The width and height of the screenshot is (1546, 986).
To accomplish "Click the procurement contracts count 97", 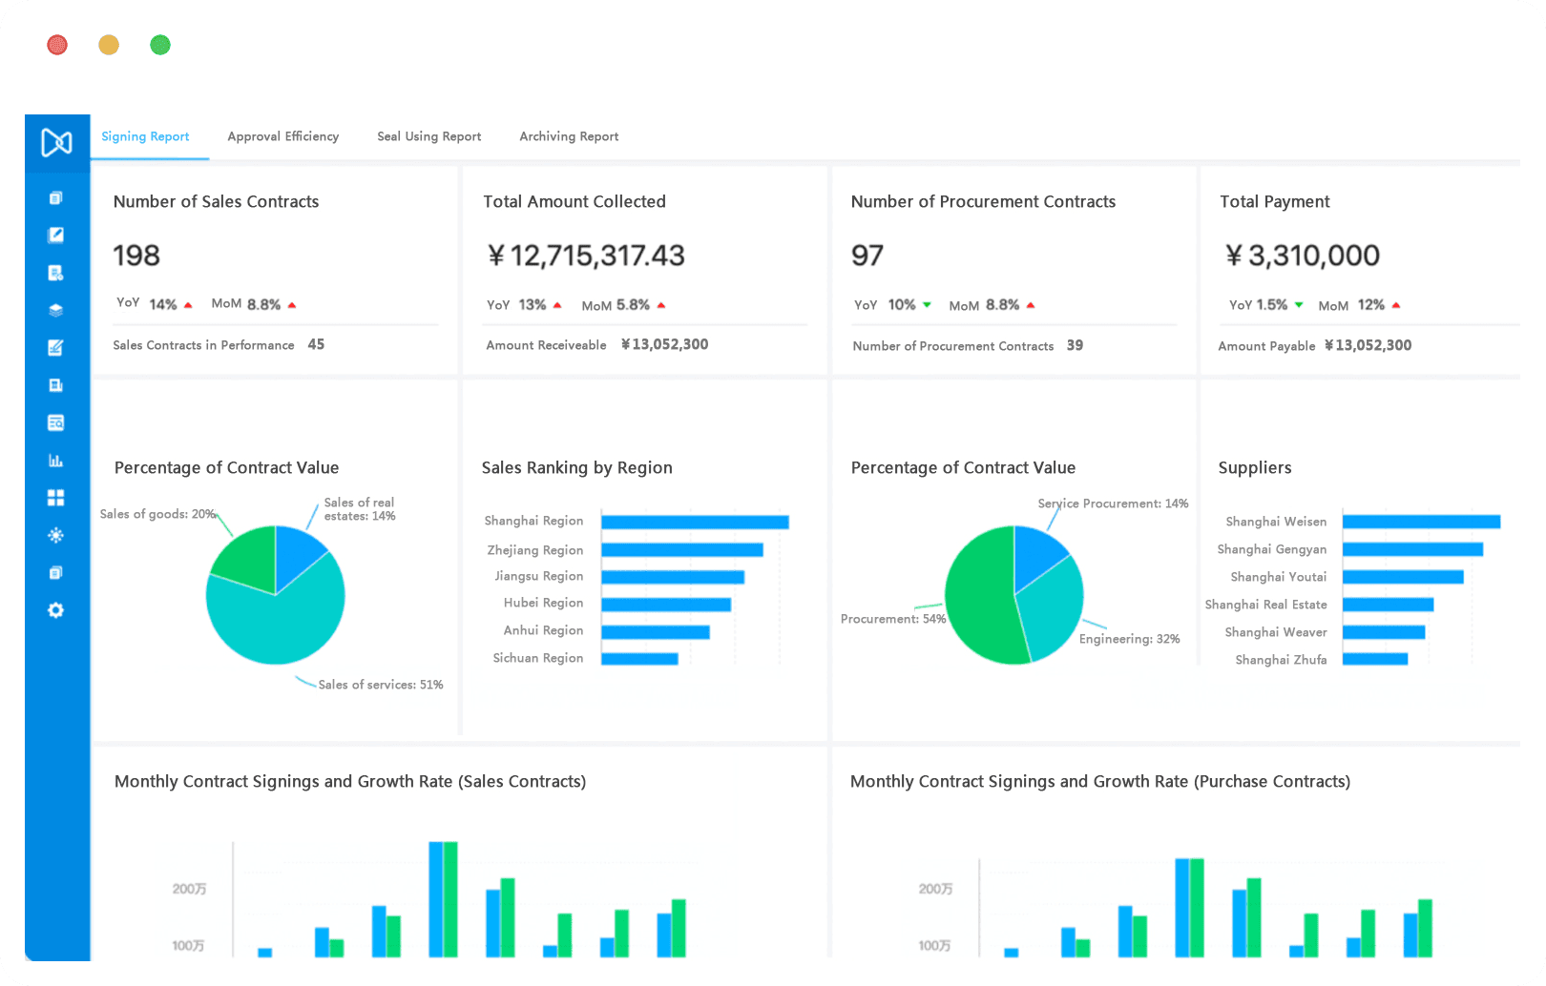I will (x=867, y=256).
